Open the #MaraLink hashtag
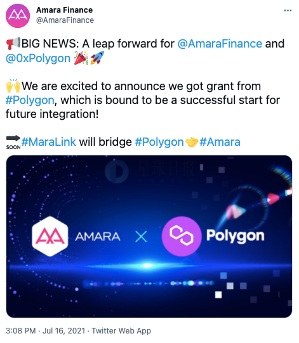Viewport: 299px width, 343px height. (x=49, y=142)
